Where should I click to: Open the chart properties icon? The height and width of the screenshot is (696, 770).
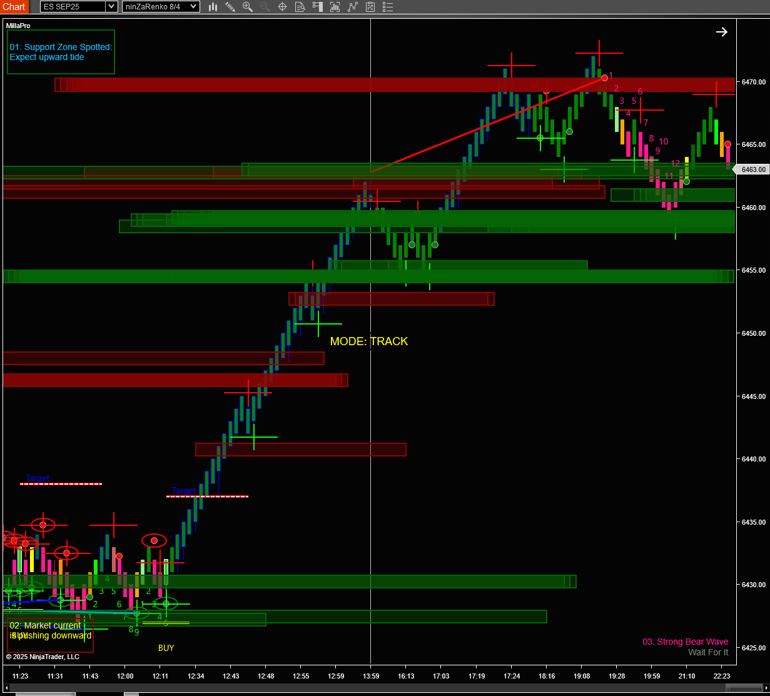pyautogui.click(x=371, y=7)
